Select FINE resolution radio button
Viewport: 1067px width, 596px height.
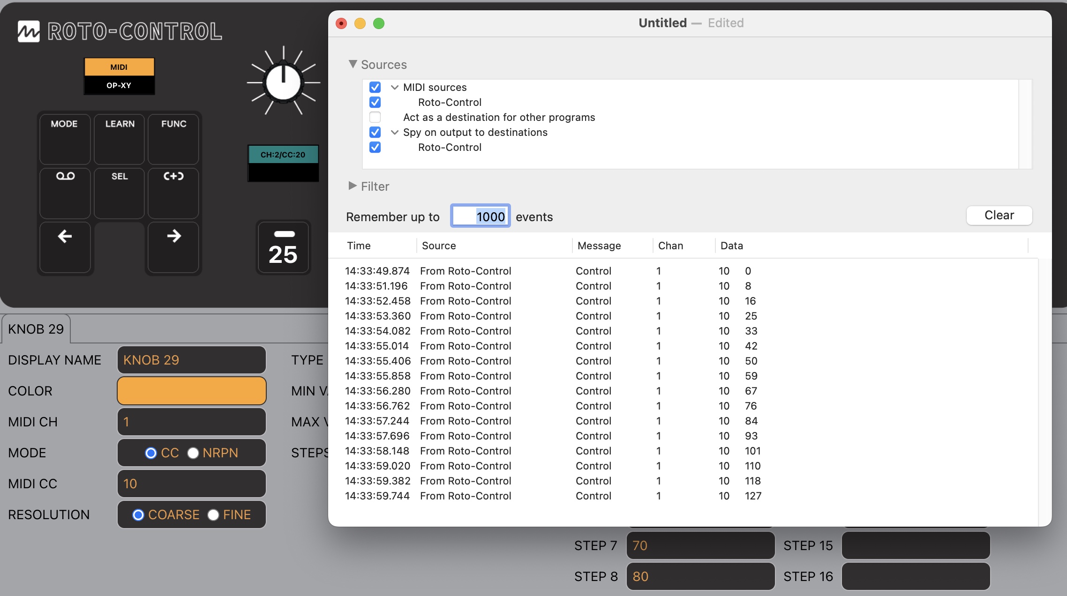pyautogui.click(x=213, y=514)
